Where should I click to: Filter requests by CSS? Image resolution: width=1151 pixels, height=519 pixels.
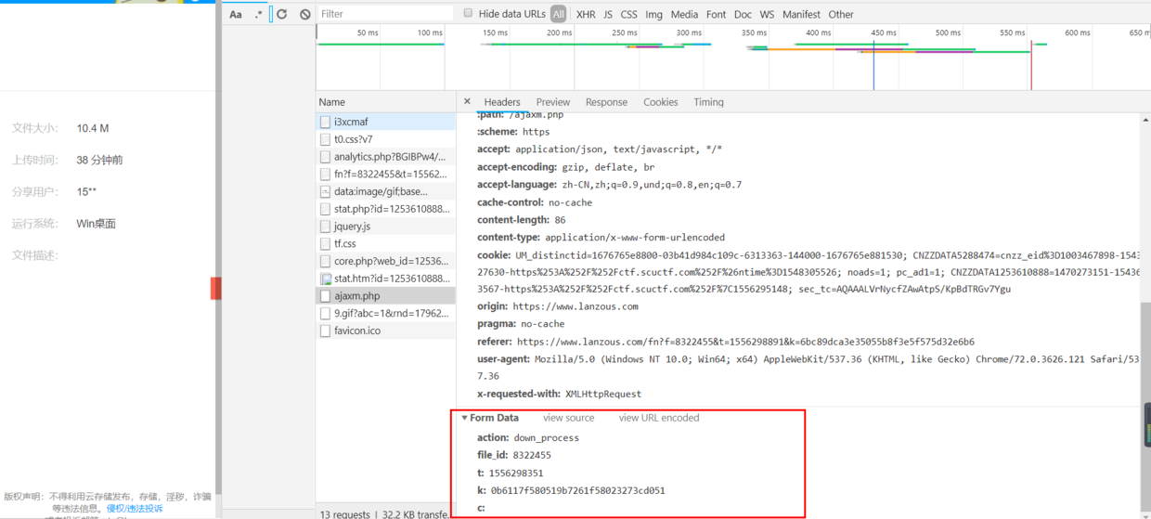pos(629,14)
